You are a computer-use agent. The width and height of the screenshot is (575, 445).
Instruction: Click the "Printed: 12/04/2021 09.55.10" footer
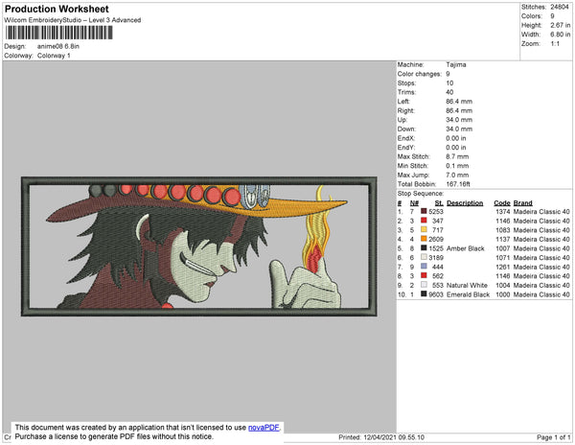[381, 437]
